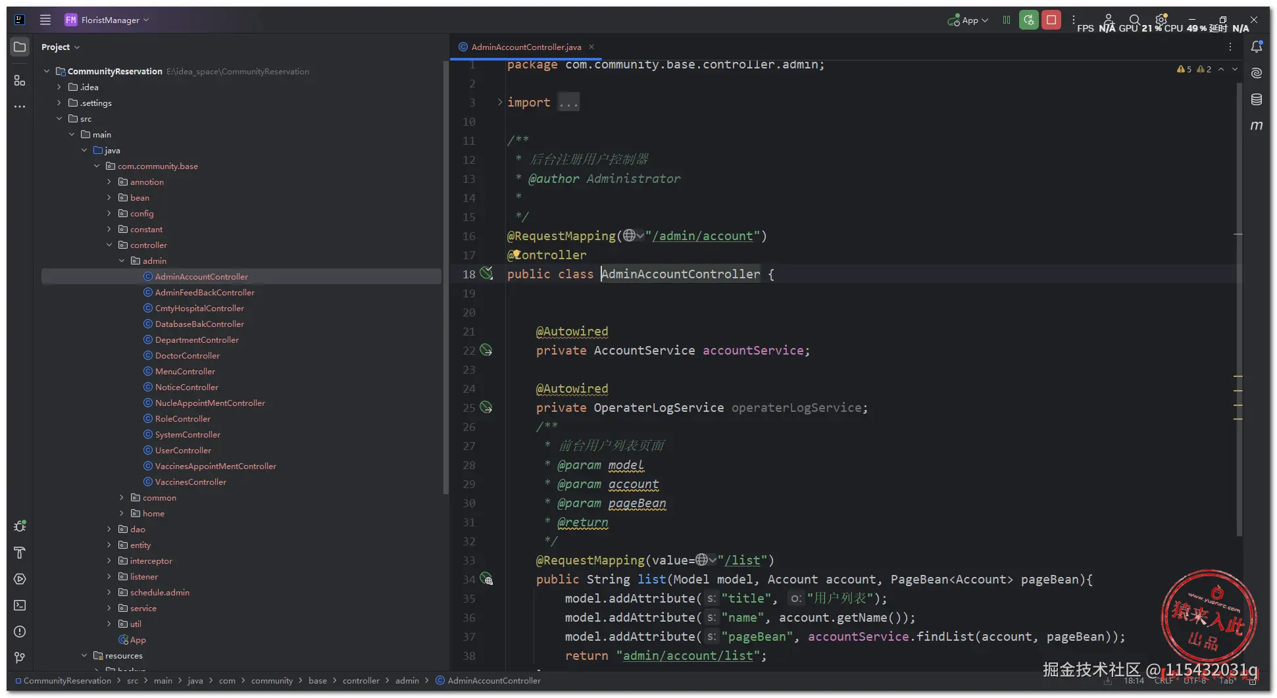Show more tool windows in left sidebar

pos(20,106)
